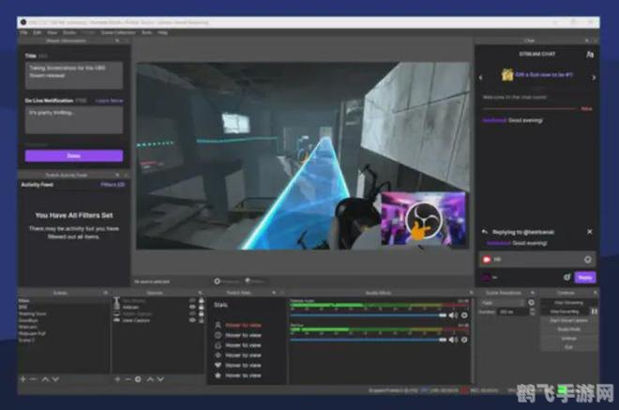Open Mic/Aux audio settings gear
Screen dimensions: 619x410
click(464, 341)
